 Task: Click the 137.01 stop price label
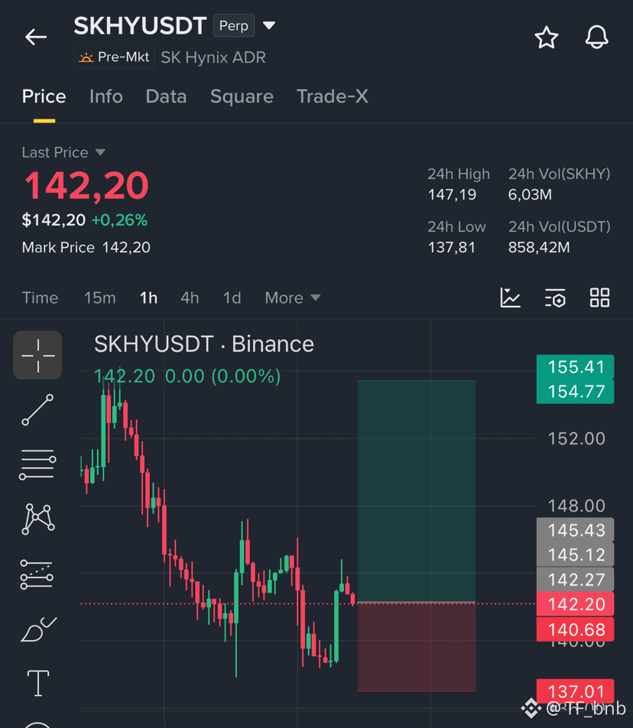point(576,692)
